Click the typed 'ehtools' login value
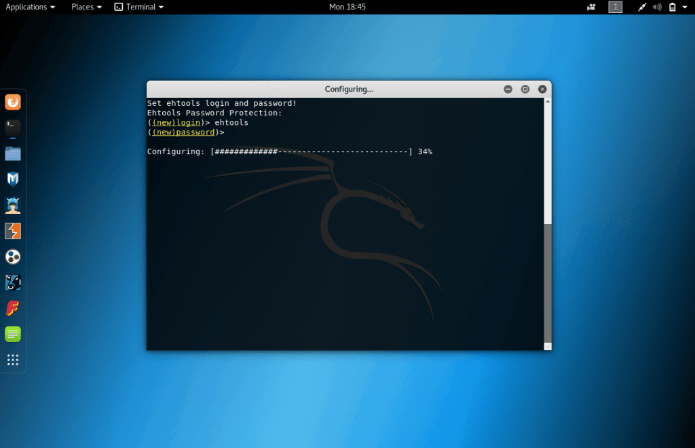695x448 pixels. click(x=231, y=122)
